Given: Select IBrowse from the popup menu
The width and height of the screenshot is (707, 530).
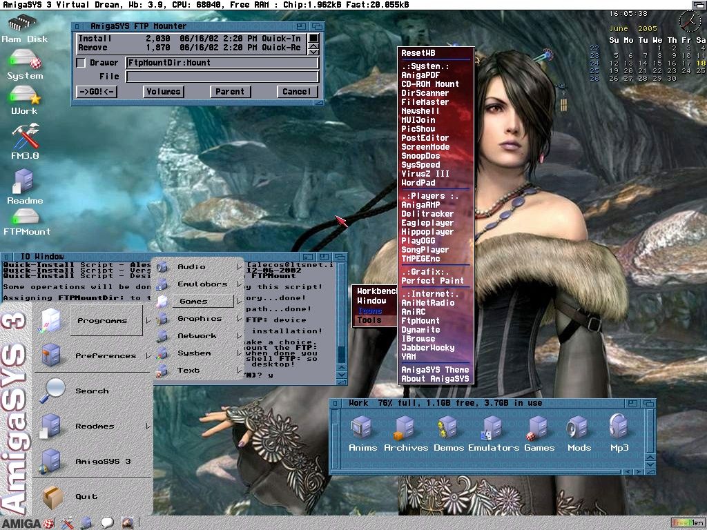Looking at the screenshot, I should (418, 339).
